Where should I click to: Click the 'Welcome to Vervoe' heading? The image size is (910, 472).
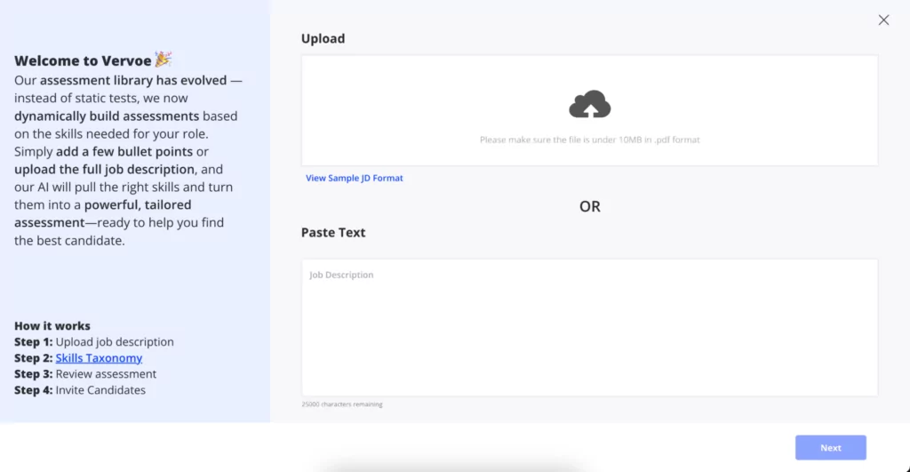(83, 61)
